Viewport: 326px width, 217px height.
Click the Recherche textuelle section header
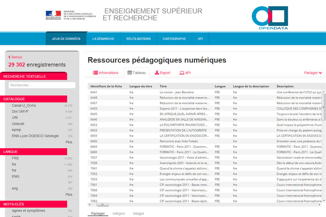pos(34,76)
